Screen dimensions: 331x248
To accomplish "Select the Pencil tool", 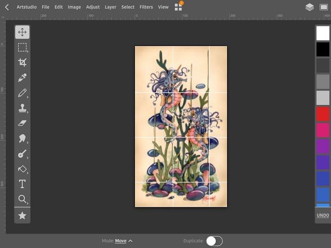I will click(x=22, y=93).
